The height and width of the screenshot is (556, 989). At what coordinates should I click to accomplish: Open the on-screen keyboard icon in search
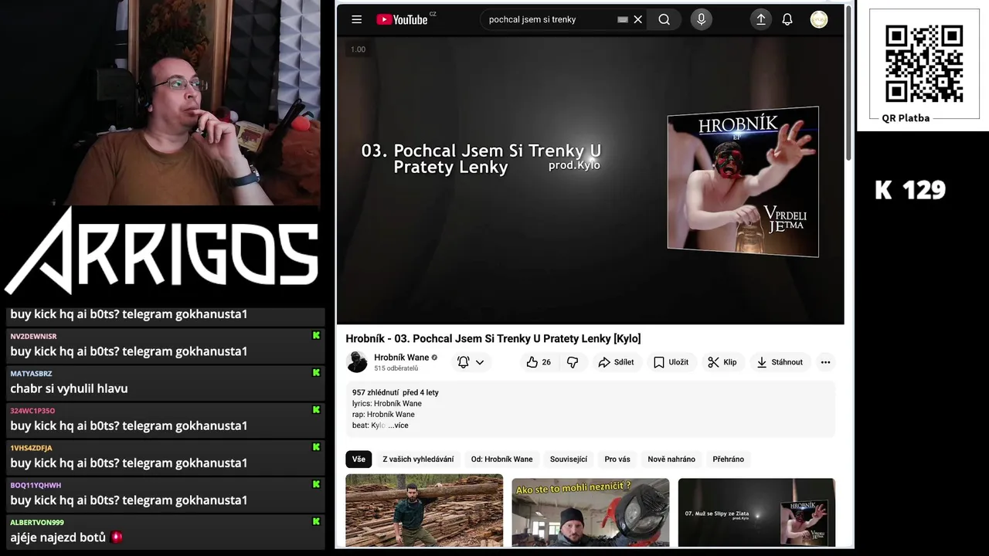(623, 19)
